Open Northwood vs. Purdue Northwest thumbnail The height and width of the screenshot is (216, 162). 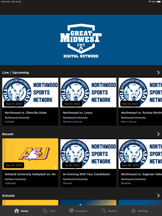click(140, 92)
